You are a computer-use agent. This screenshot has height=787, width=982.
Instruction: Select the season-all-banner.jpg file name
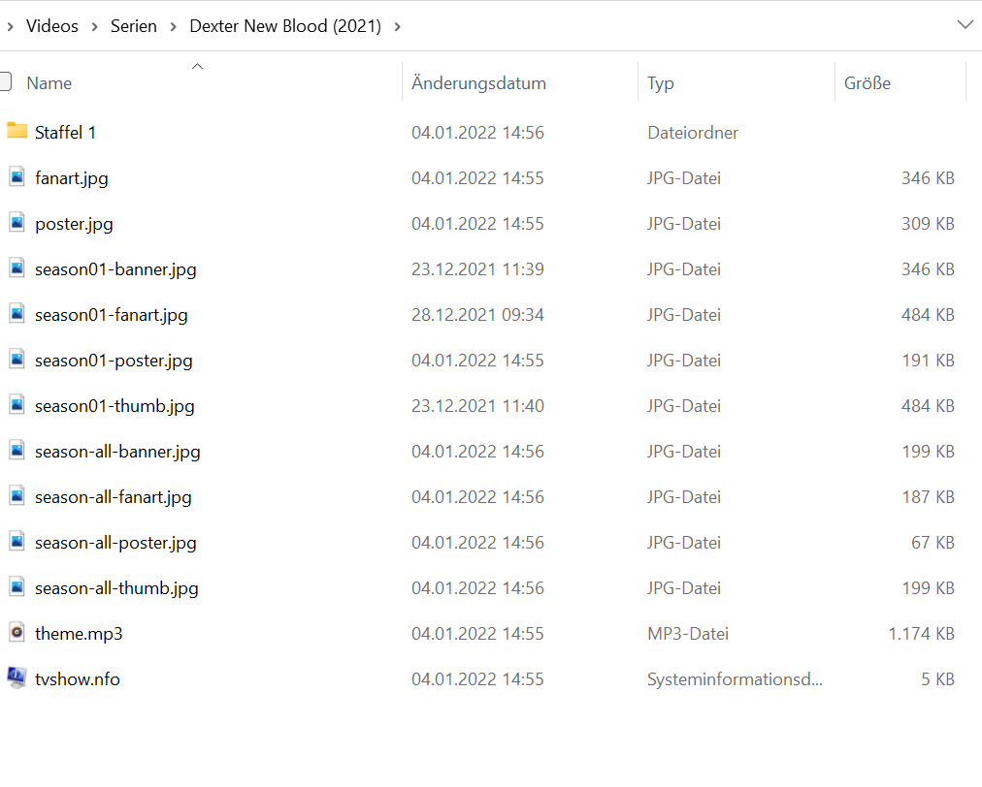pos(117,452)
